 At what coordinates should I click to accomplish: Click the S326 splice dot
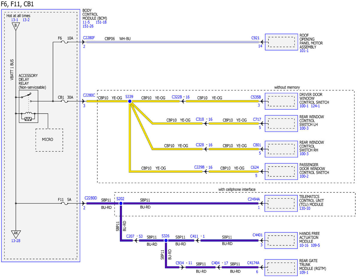tap(165, 241)
